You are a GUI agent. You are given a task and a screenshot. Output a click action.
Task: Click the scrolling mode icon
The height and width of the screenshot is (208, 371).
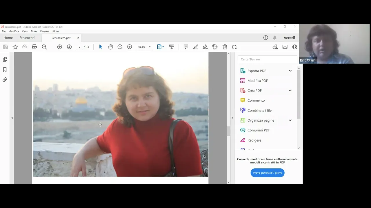click(x=172, y=47)
